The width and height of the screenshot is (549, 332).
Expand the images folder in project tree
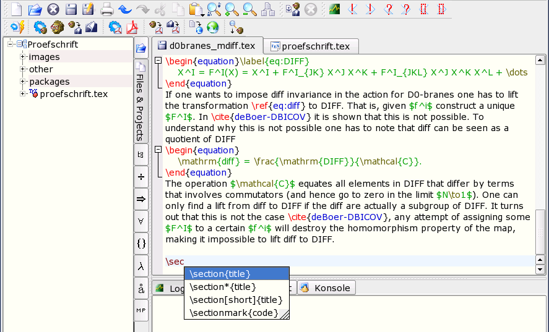pos(22,57)
